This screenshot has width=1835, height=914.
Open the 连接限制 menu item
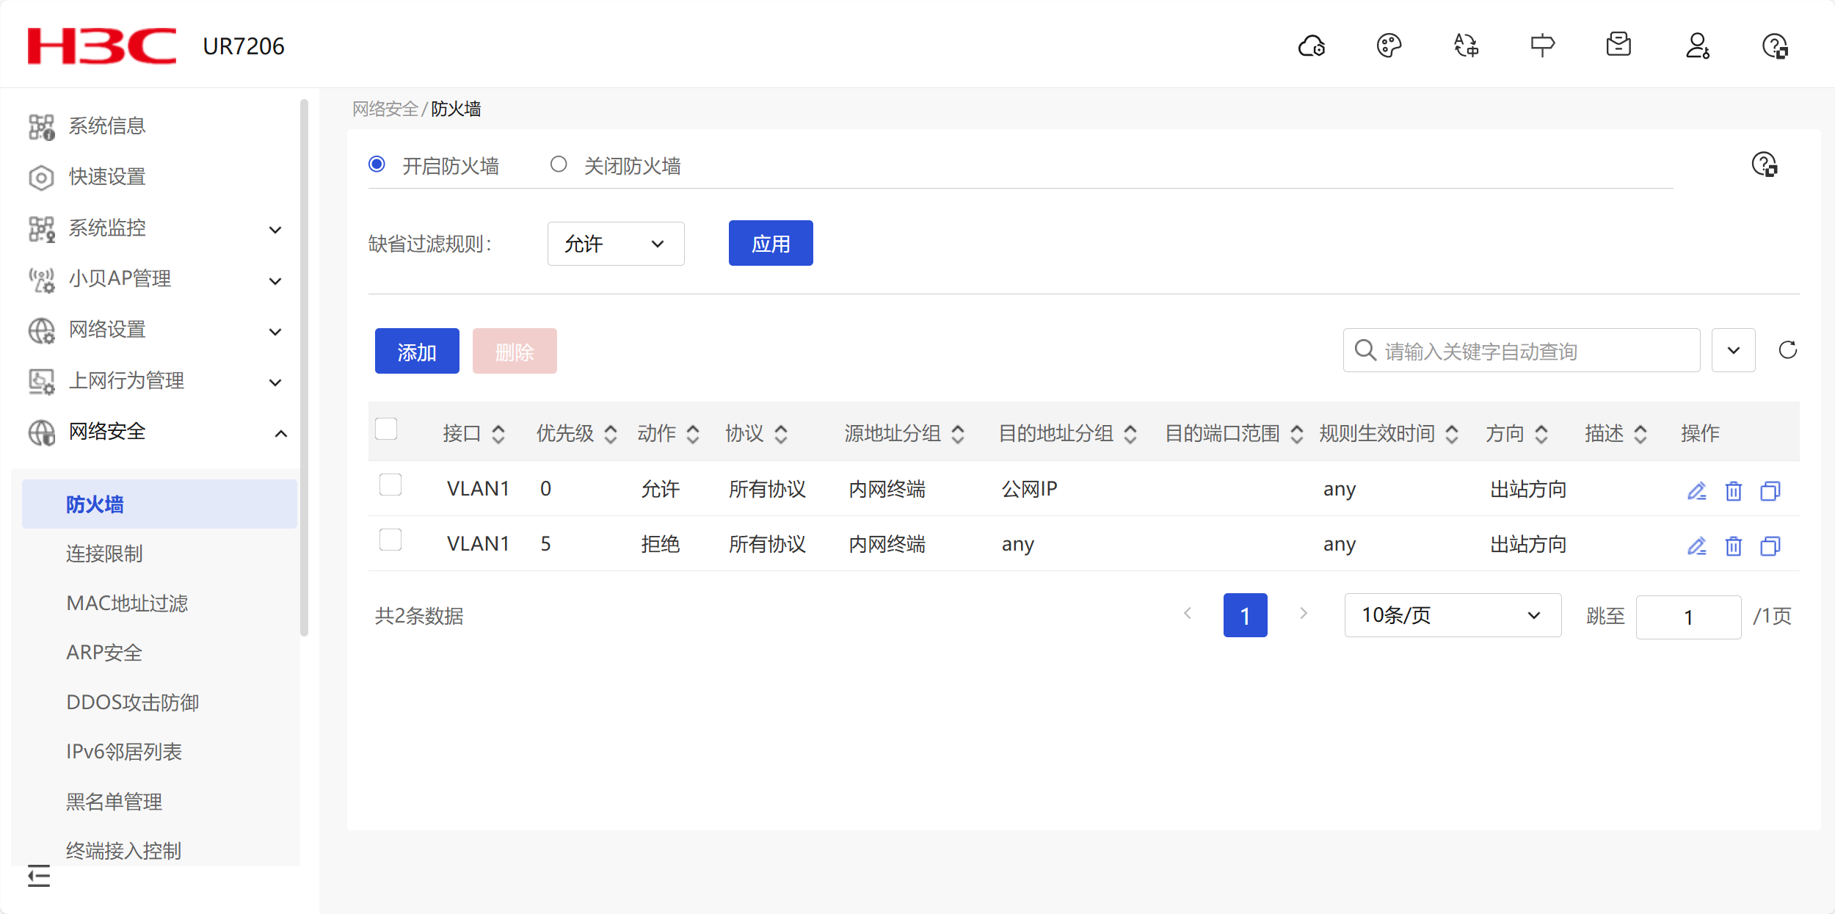[x=104, y=554]
